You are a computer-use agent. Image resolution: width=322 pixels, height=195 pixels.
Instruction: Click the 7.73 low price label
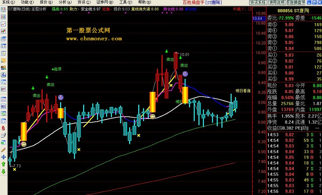click(x=17, y=166)
